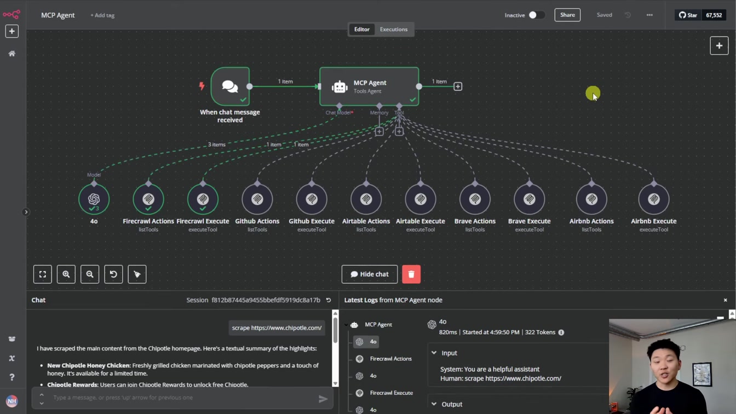Screen dimensions: 736x414
Task: Open the three-dot workflow options menu
Action: pyautogui.click(x=649, y=15)
